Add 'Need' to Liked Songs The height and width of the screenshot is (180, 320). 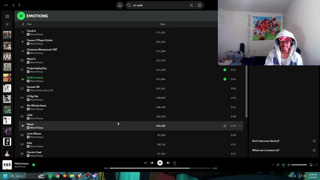tap(225, 126)
